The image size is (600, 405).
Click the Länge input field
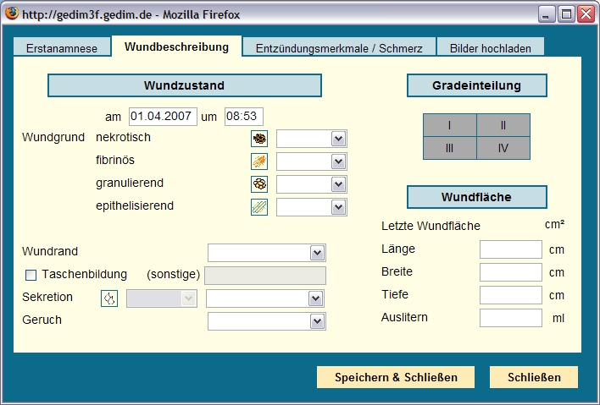[x=510, y=249]
